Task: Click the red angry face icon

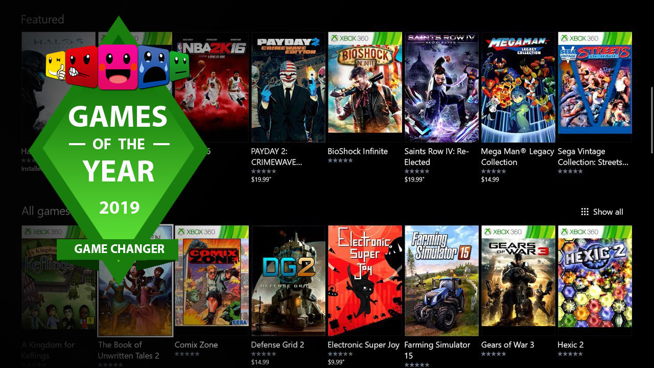Action: pos(82,66)
